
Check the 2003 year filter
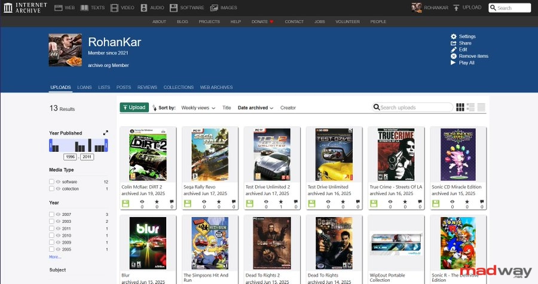coord(51,221)
